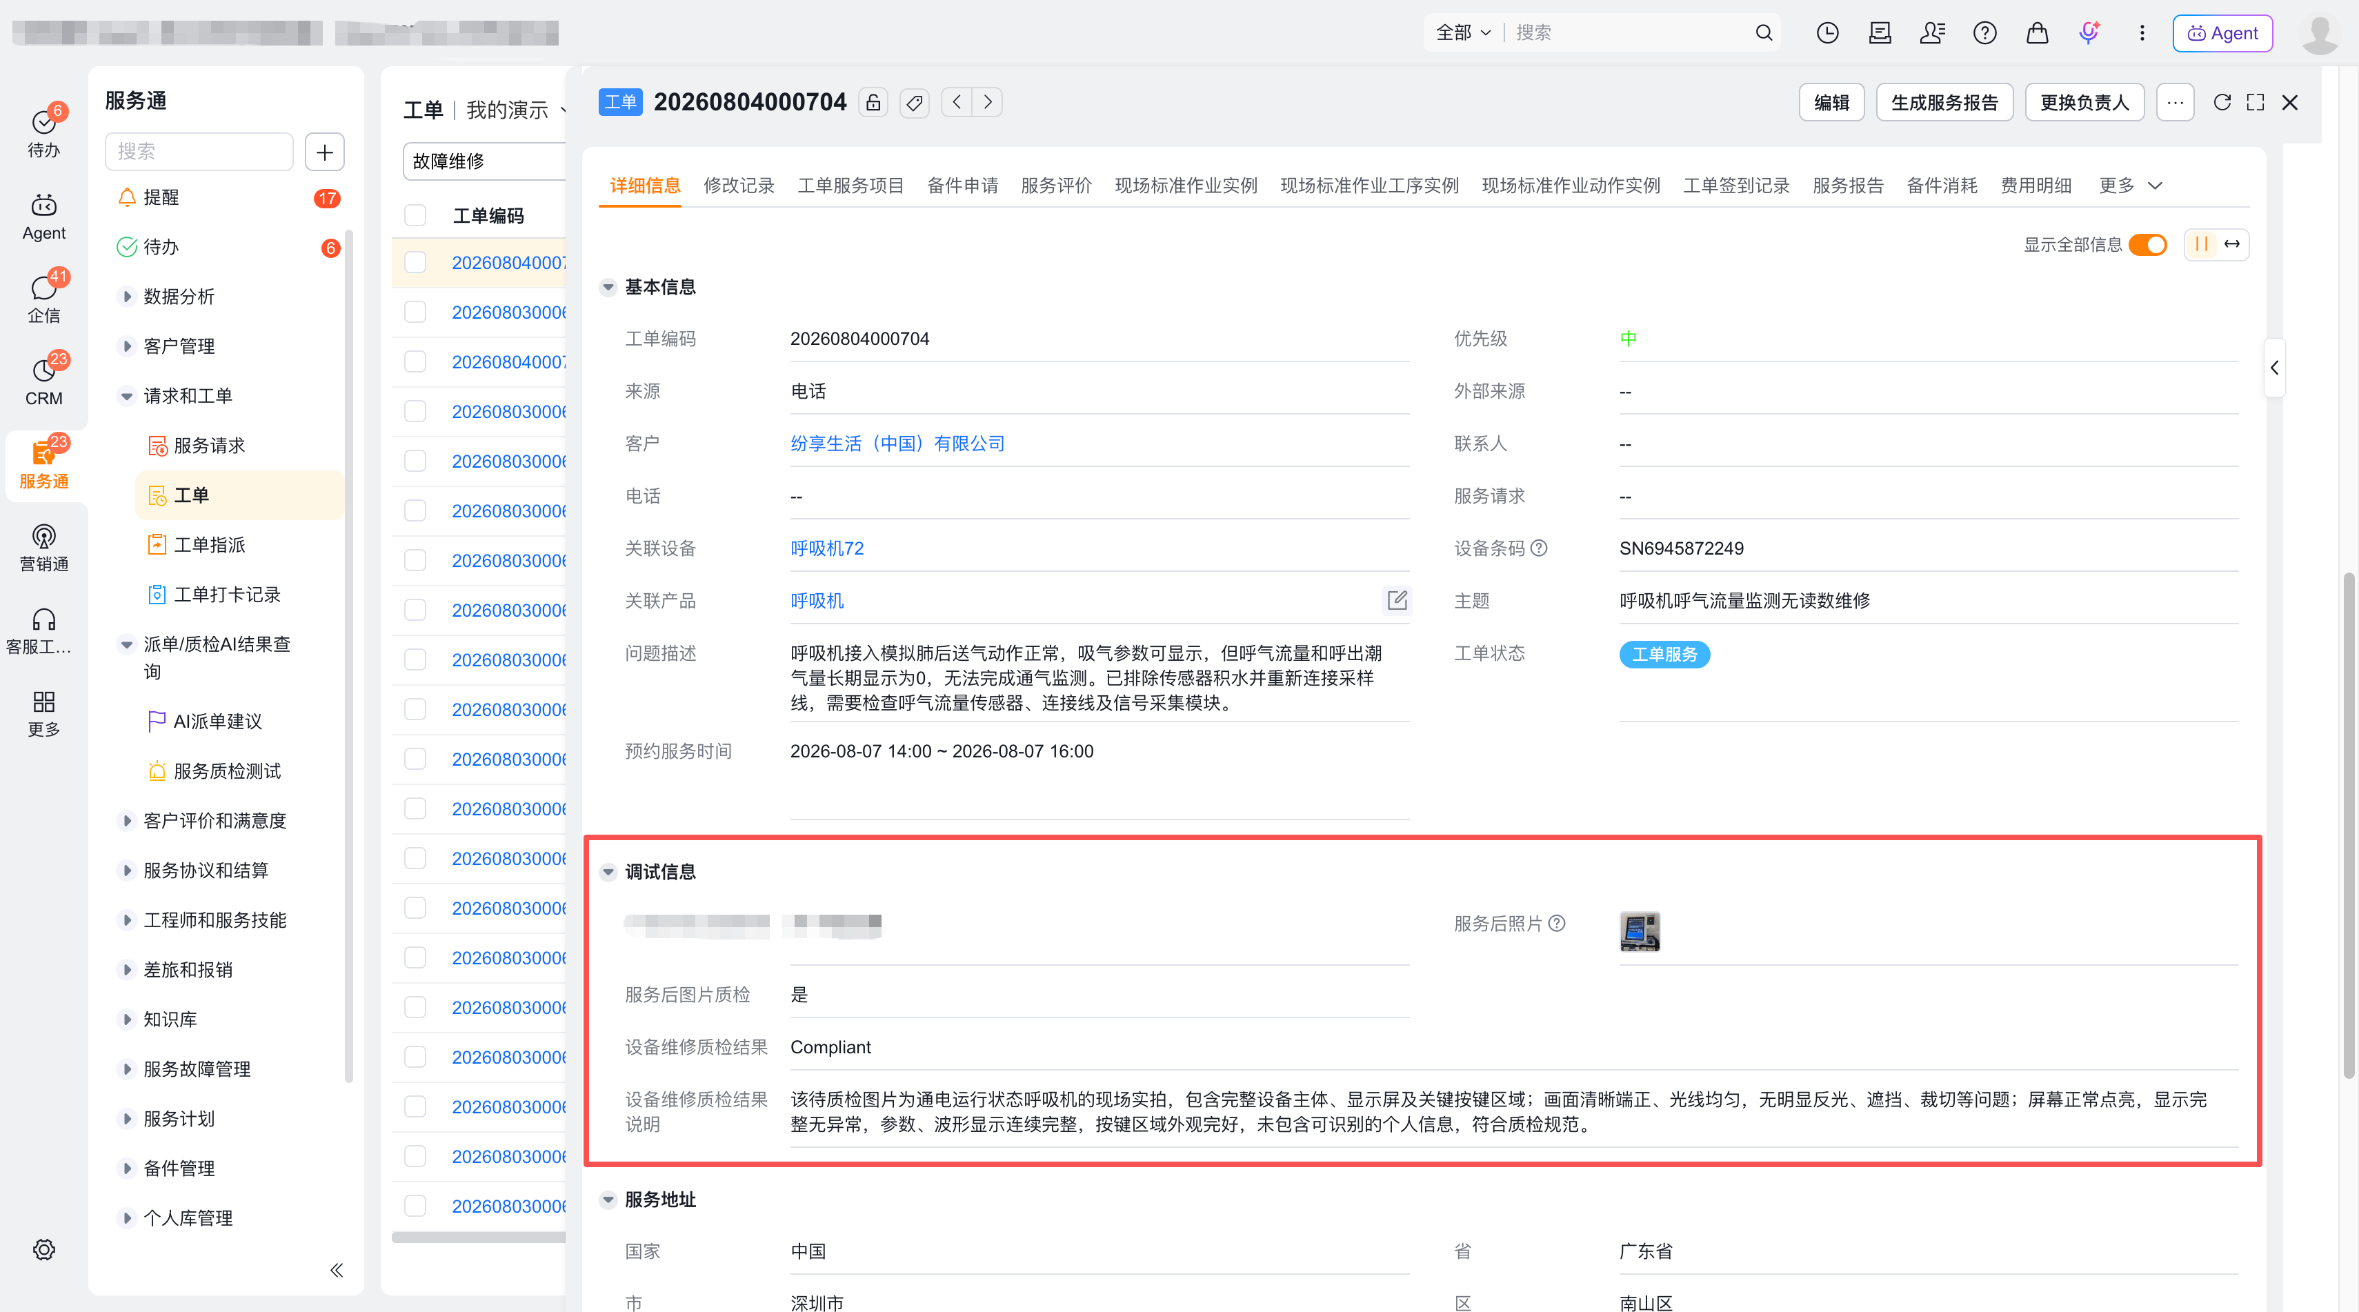Click 生成服务报告 button

[x=1944, y=103]
